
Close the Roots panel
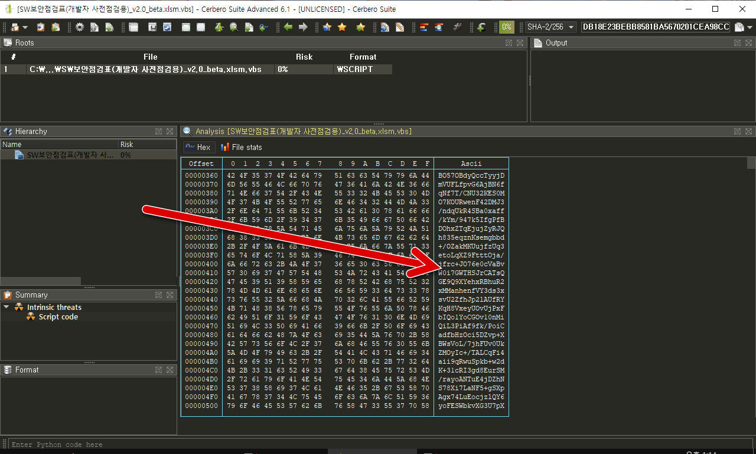[x=520, y=43]
